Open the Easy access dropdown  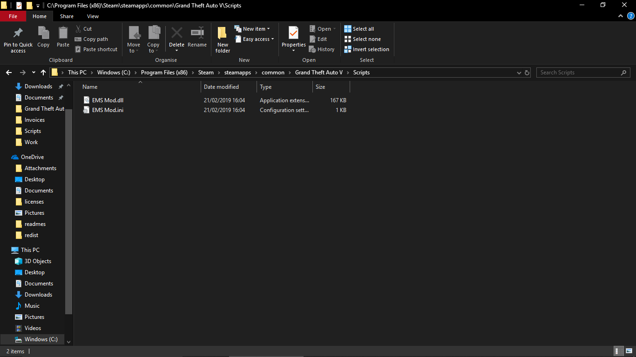254,39
